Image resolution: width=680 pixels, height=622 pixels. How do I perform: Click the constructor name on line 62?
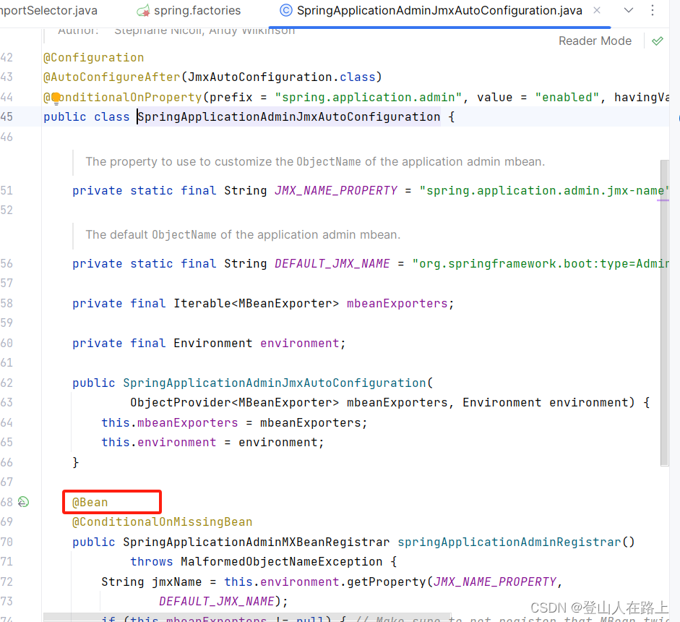pyautogui.click(x=275, y=383)
